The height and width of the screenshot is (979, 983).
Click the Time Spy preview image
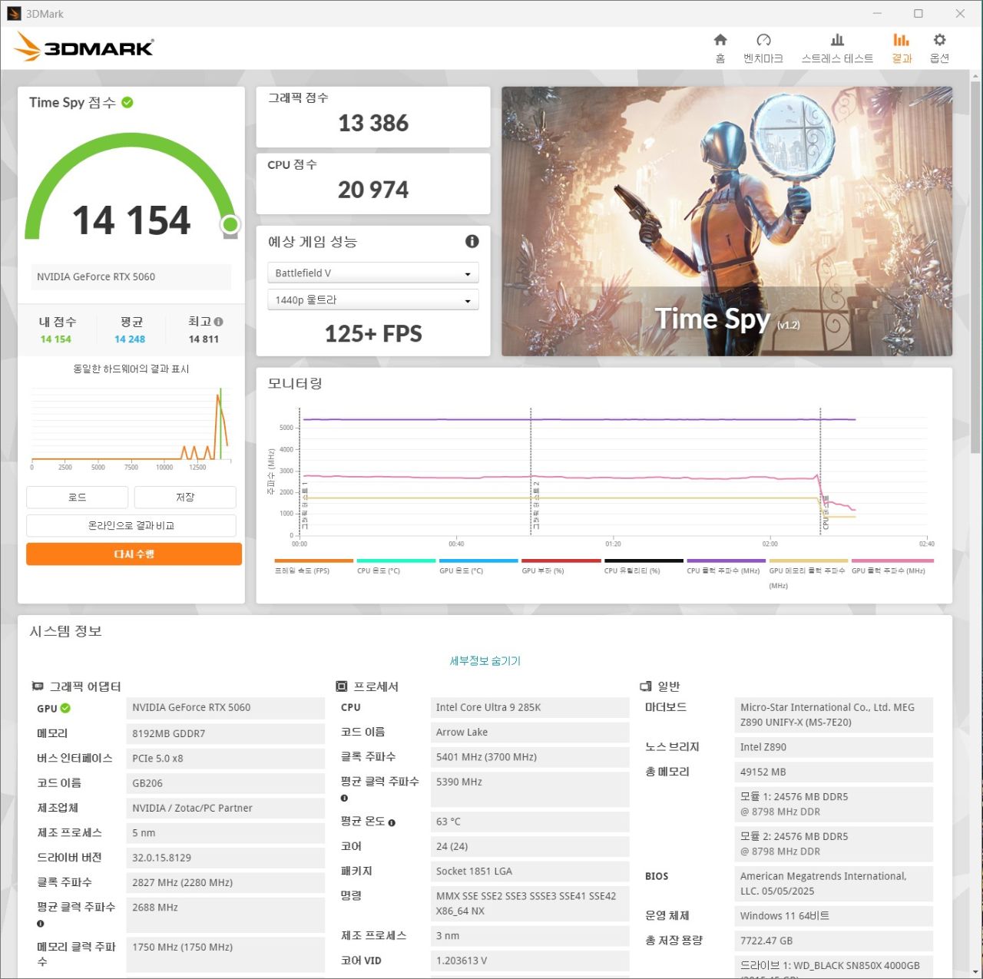[726, 221]
